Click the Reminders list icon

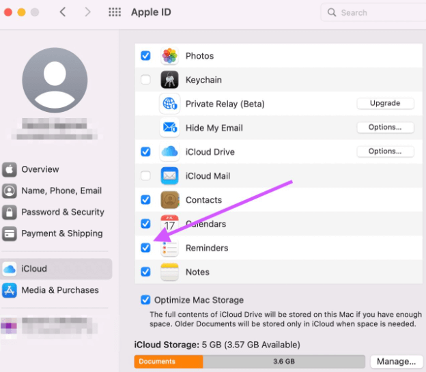coord(169,248)
